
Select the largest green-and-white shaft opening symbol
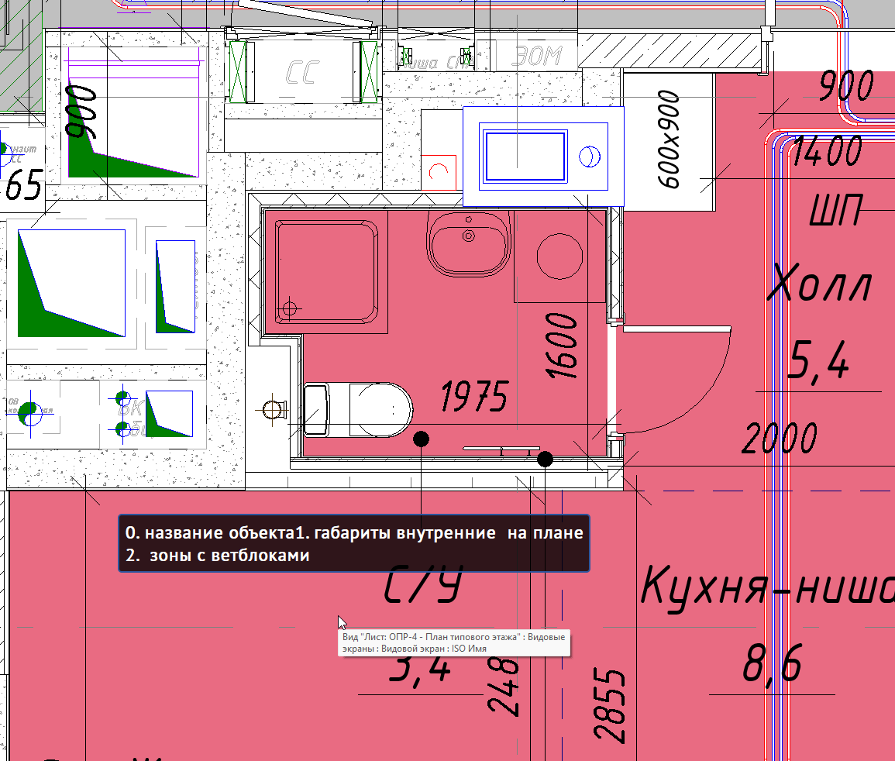coord(71,283)
